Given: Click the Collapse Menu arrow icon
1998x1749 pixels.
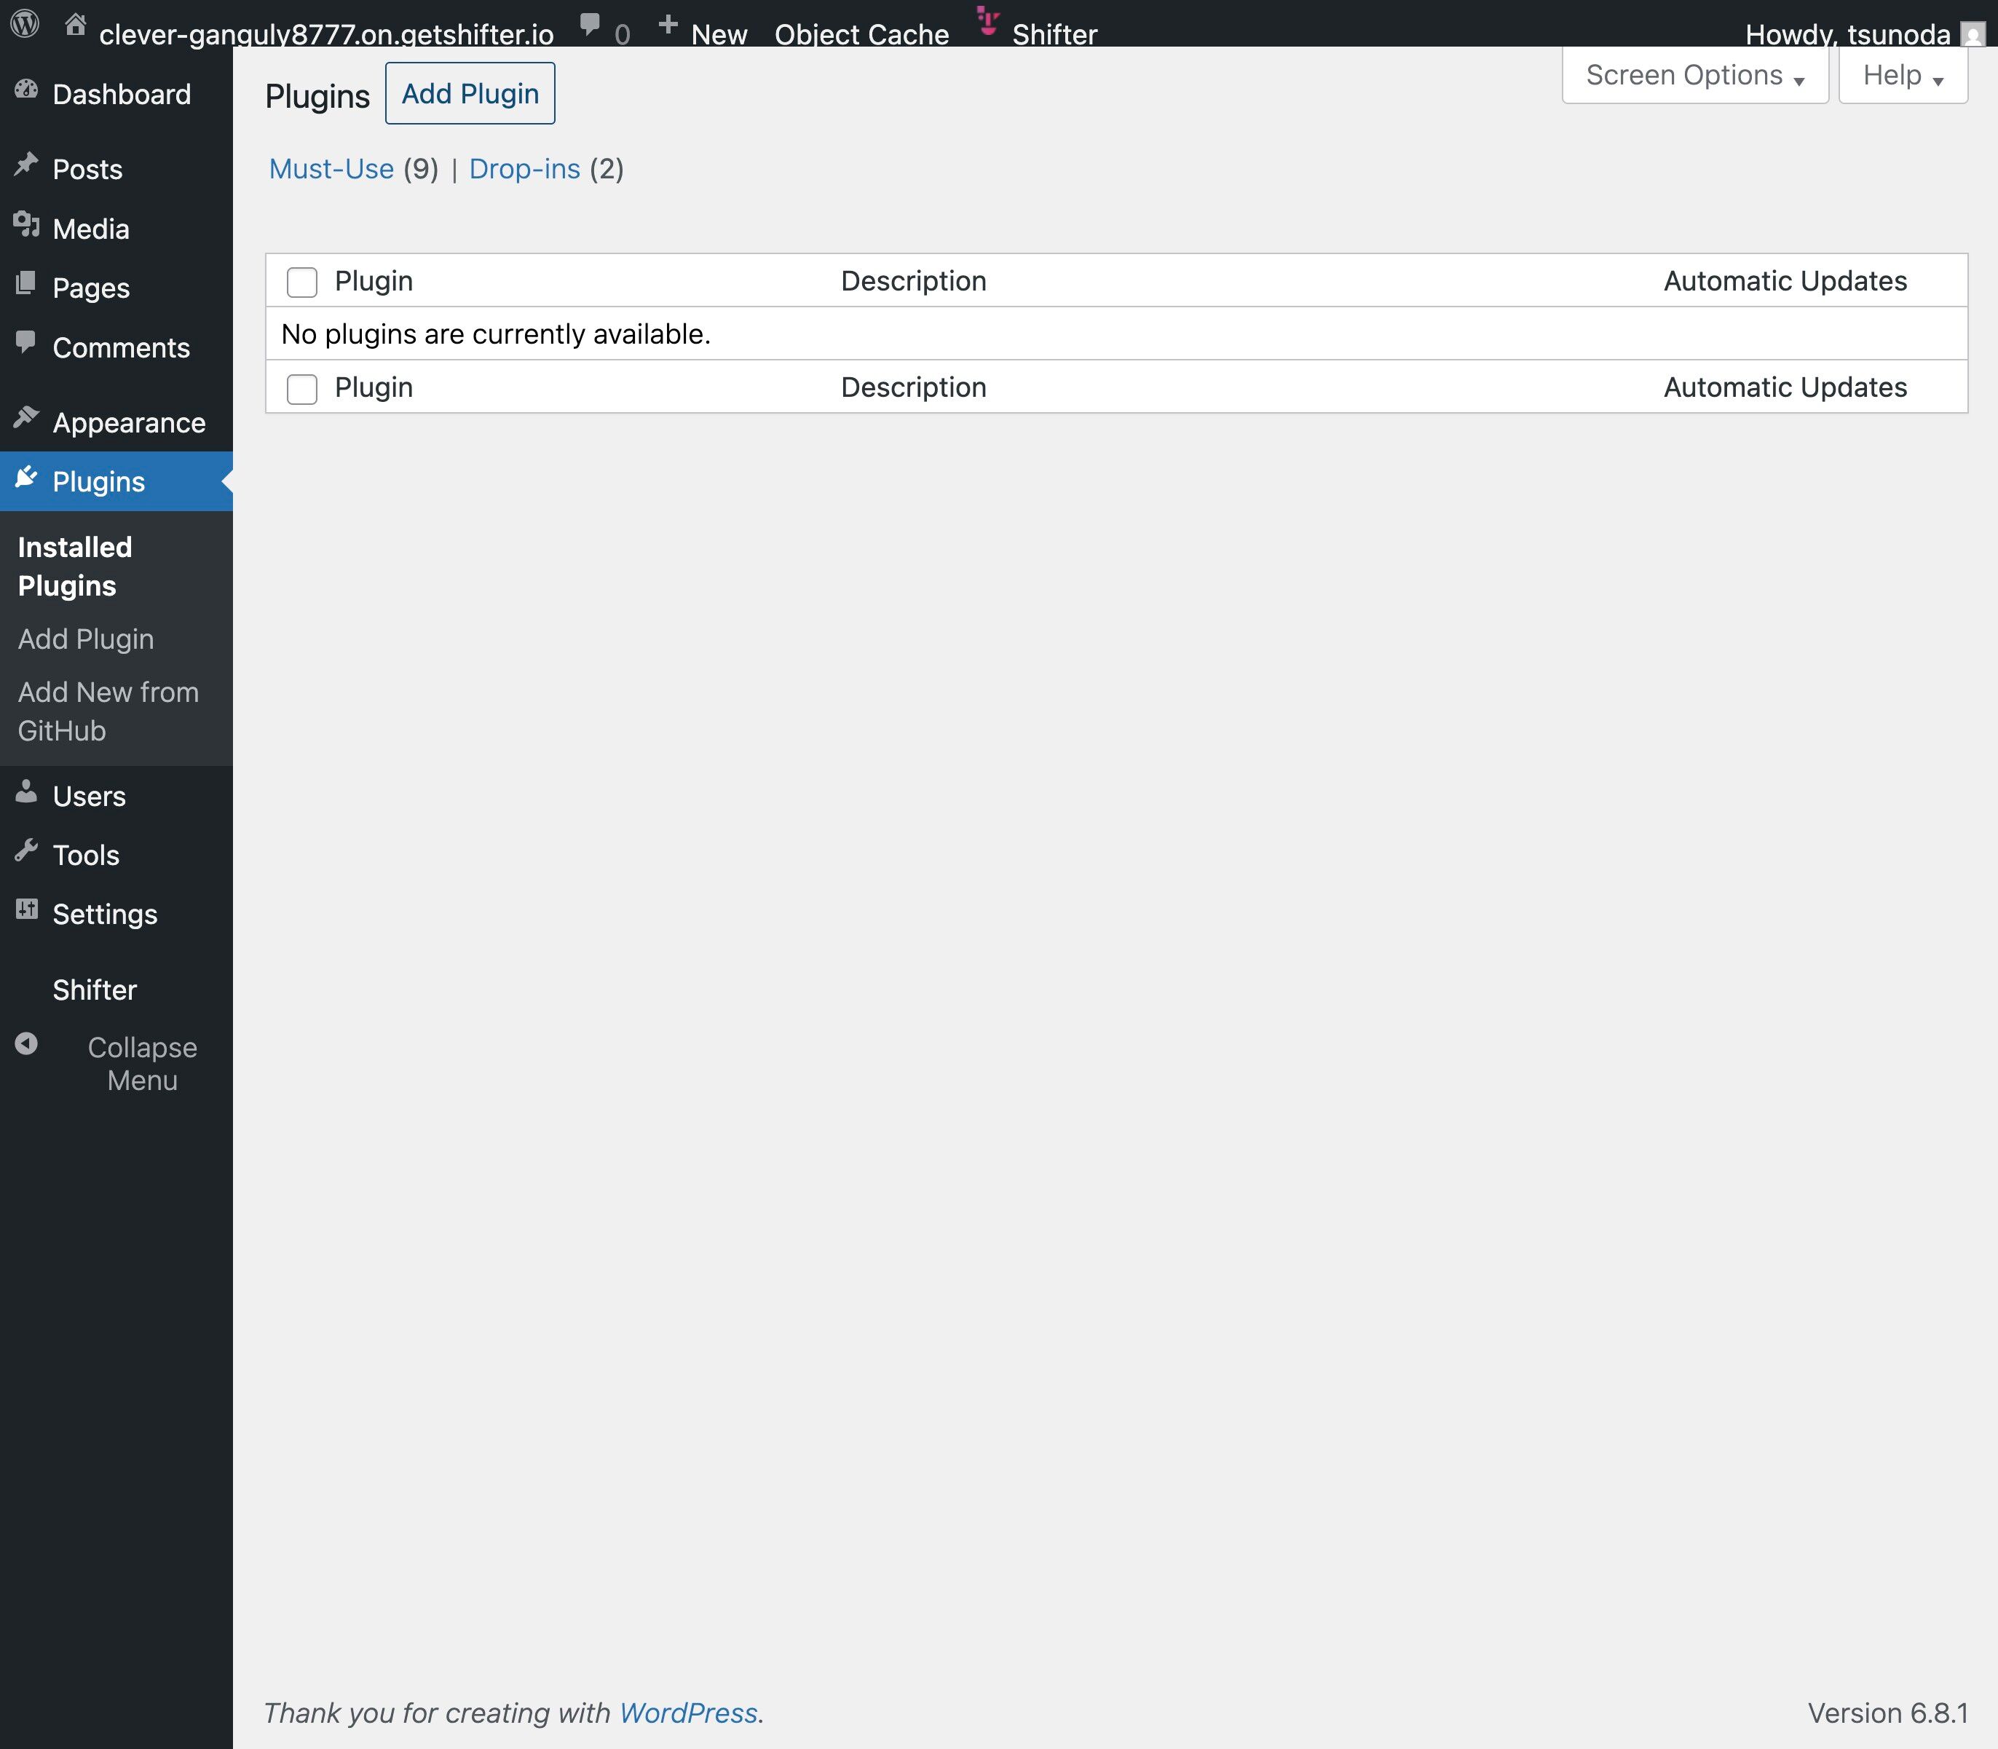Looking at the screenshot, I should (26, 1043).
